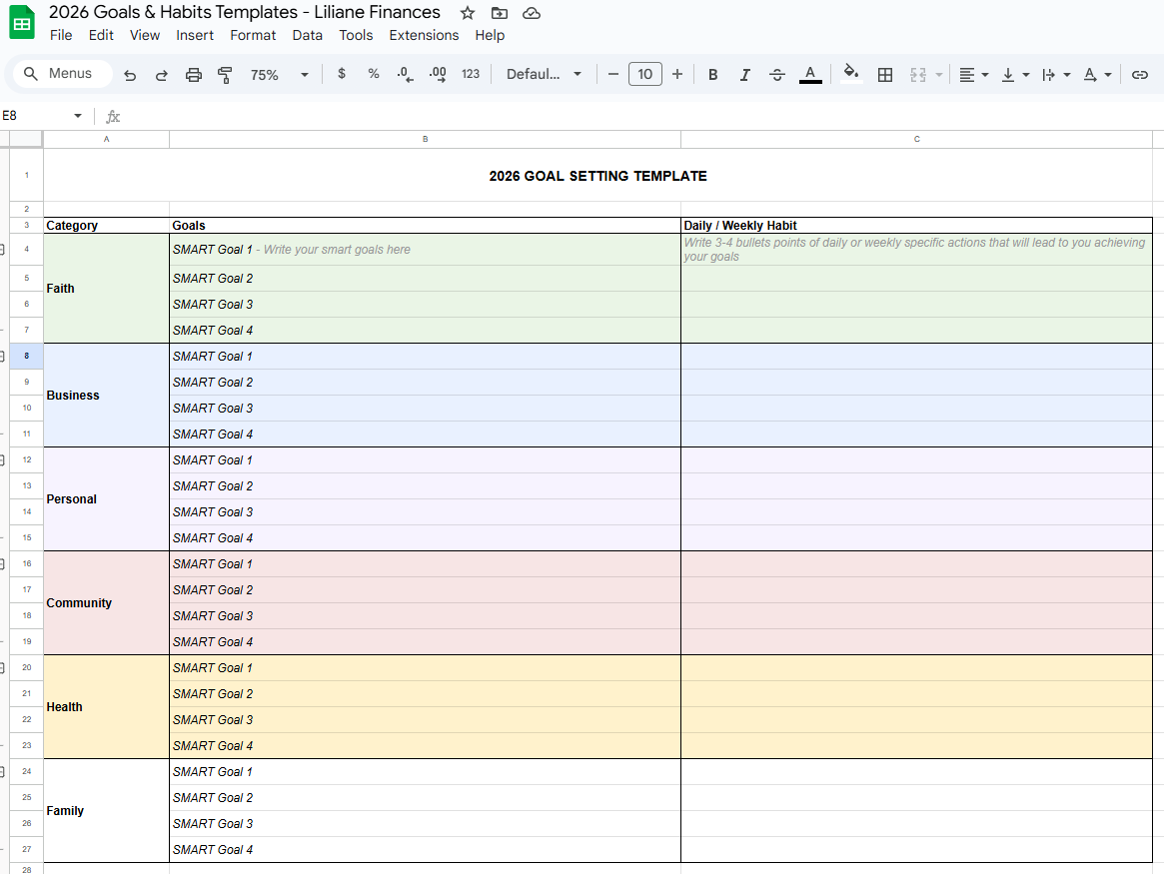Click the Merge cells icon
Image resolution: width=1164 pixels, height=874 pixels.
916,74
